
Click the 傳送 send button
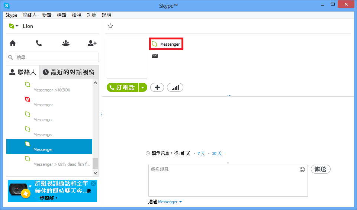(321, 169)
